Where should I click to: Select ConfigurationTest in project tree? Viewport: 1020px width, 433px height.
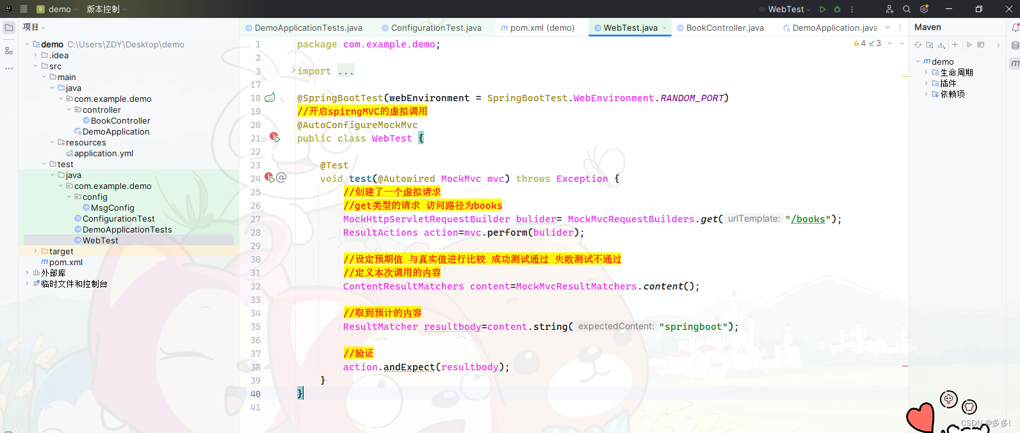point(118,218)
